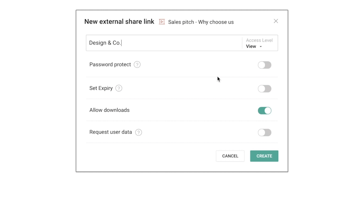Click the Allow downloads label text

[x=109, y=110]
